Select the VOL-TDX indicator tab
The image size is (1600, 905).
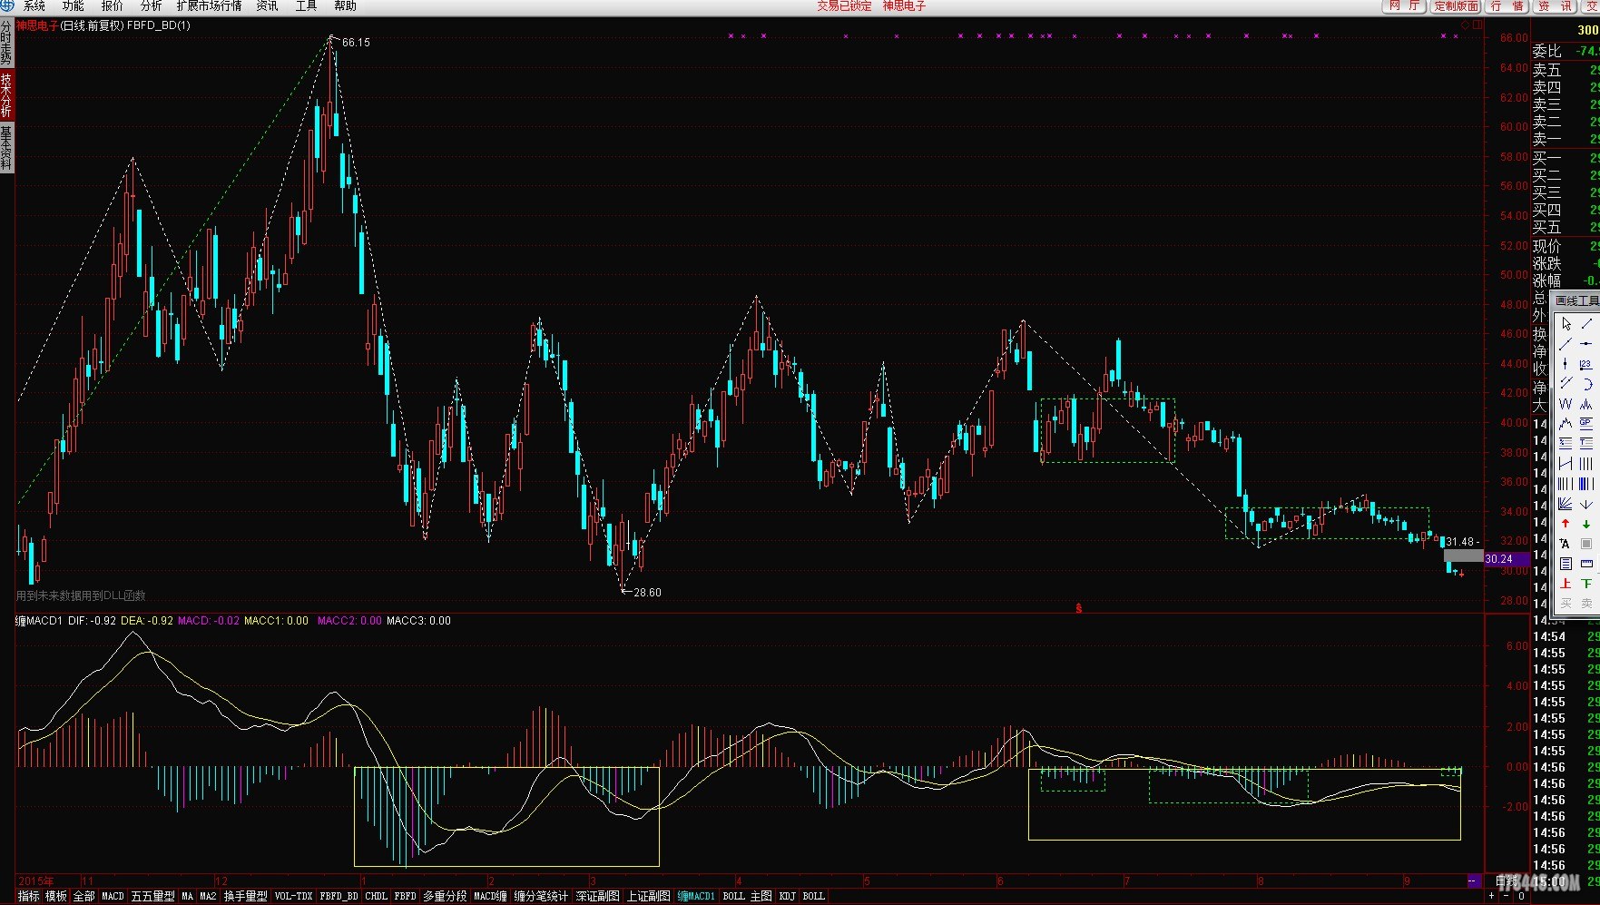pos(293,896)
